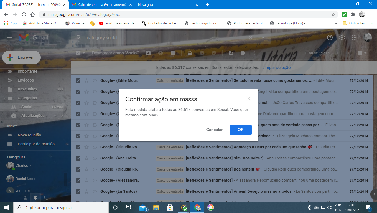Viewport: 377px width, 213px height.
Task: Click Cancelar in the confirmation dialog
Action: [214, 130]
